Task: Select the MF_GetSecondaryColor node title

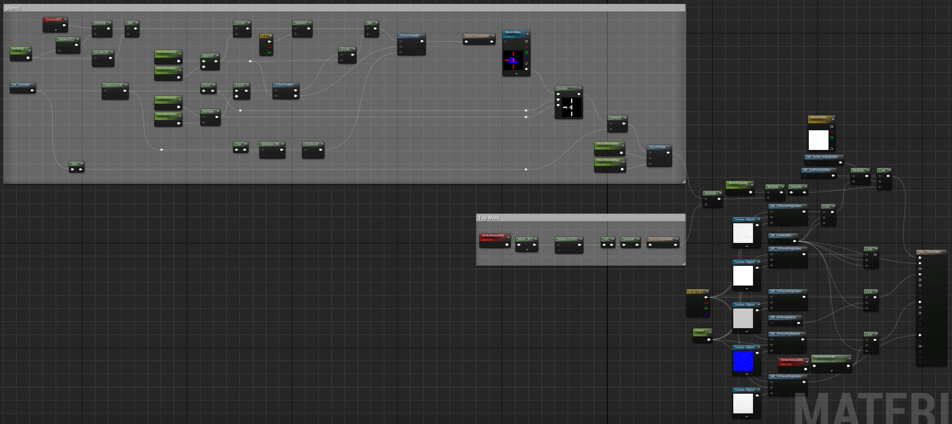Action: tap(822, 157)
